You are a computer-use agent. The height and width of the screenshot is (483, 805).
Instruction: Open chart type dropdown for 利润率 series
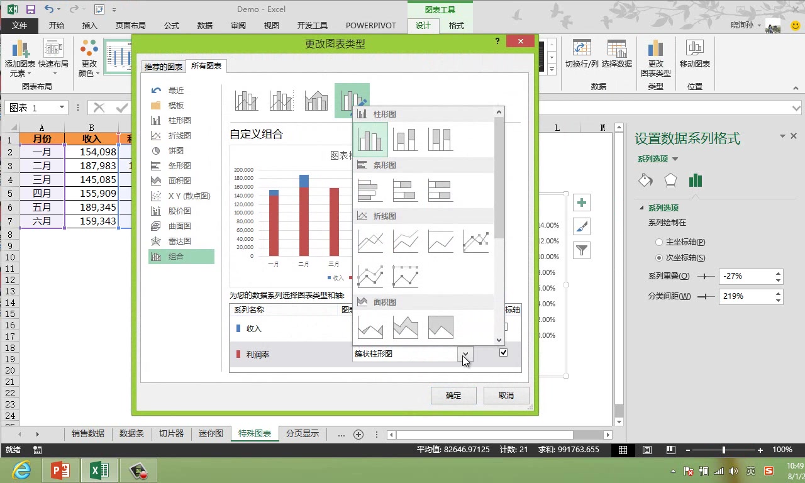465,354
